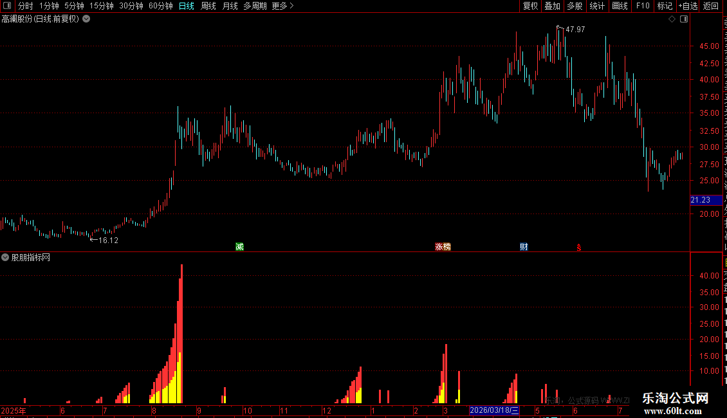Click the green 减 marker icon
The image size is (727, 418).
pyautogui.click(x=240, y=246)
